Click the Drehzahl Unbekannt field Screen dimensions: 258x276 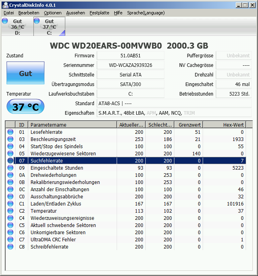[x=234, y=74]
